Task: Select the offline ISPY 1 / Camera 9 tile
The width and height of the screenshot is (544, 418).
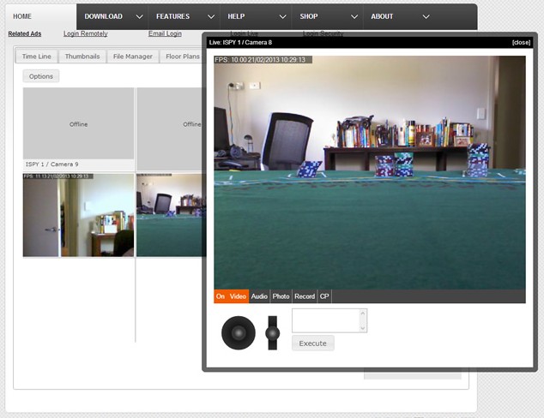Action: tap(78, 128)
